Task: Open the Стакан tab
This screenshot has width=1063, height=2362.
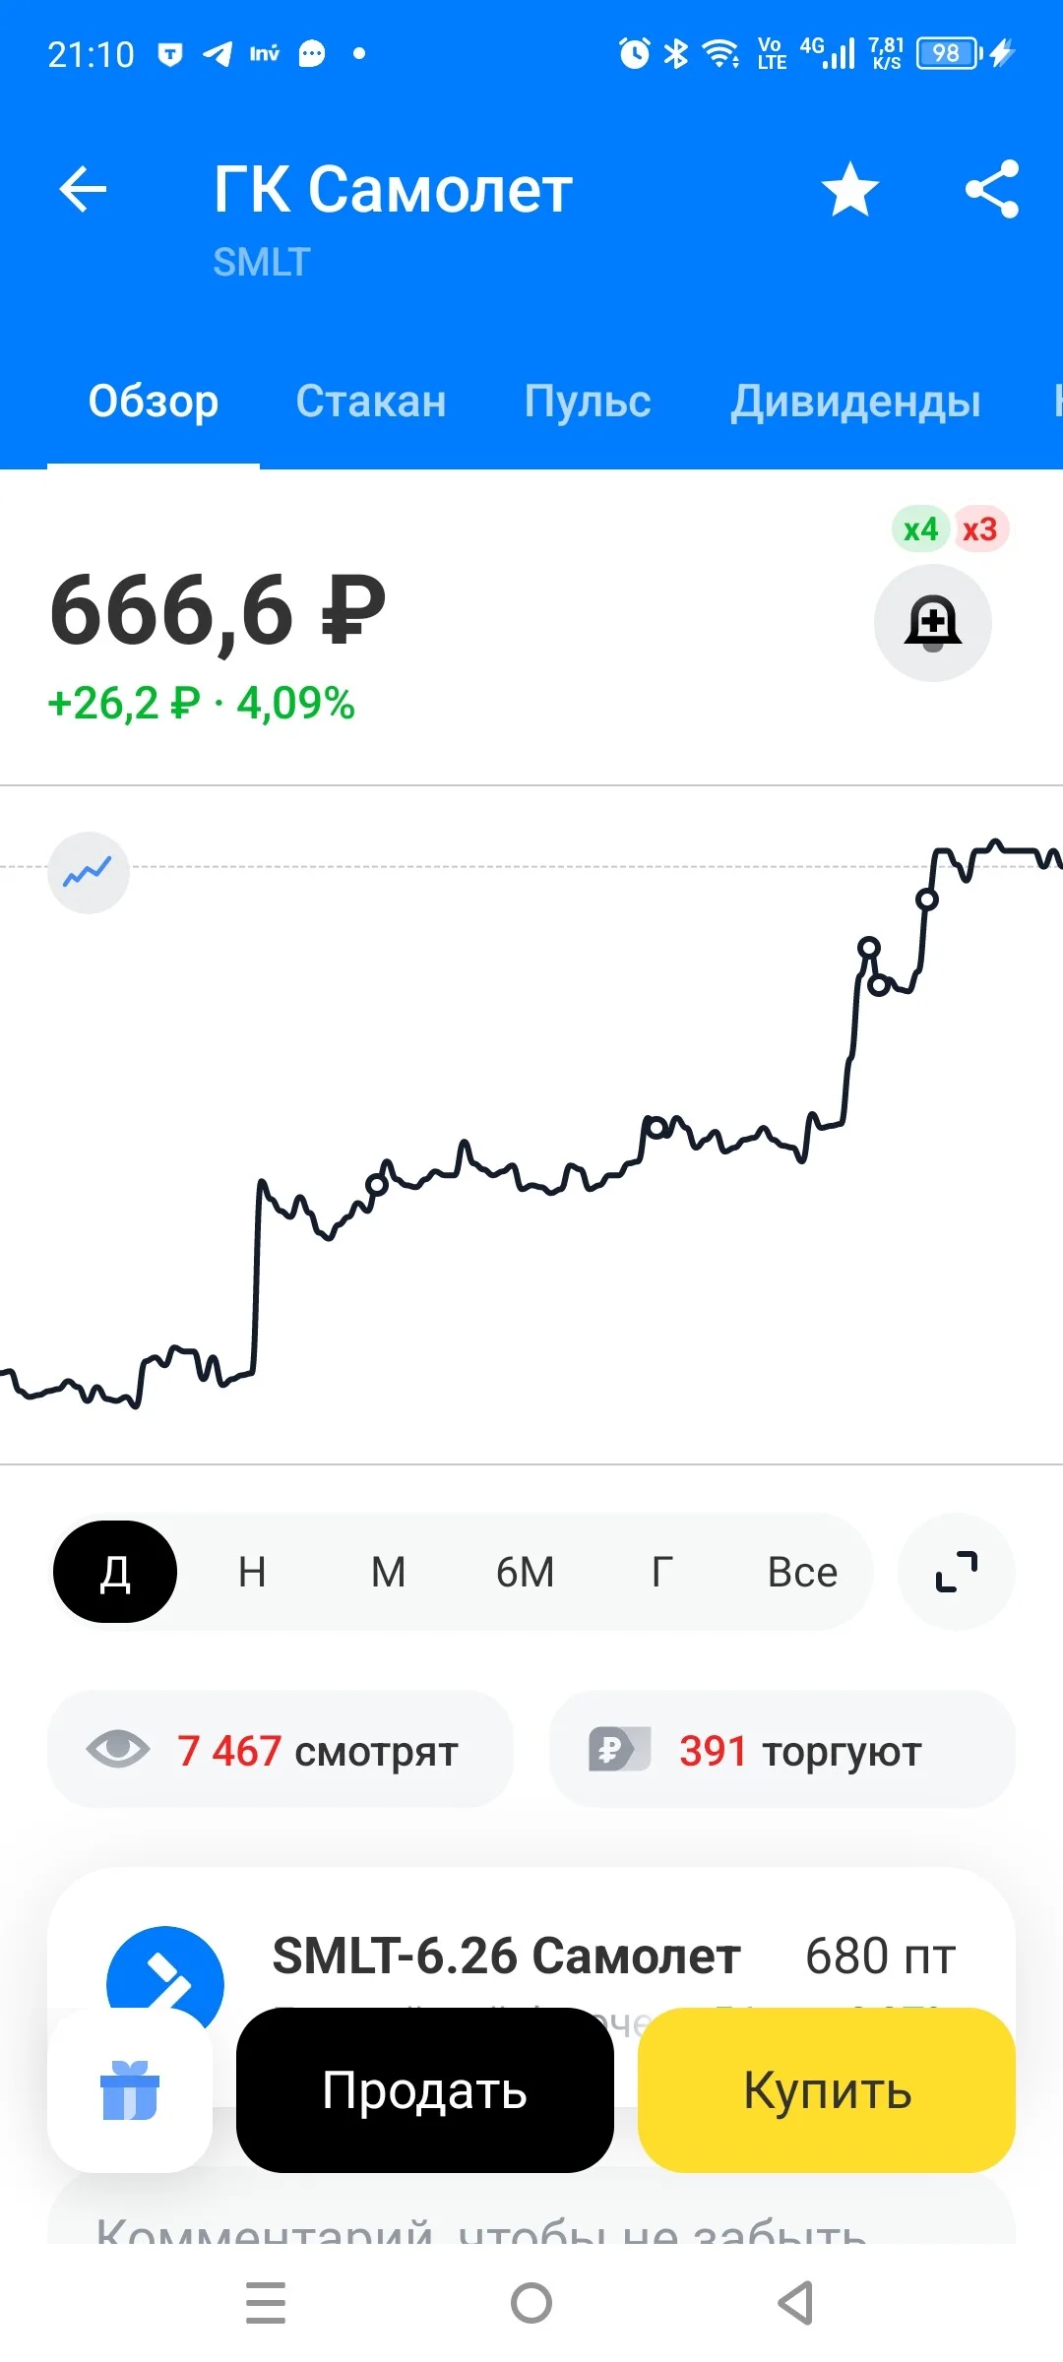Action: coord(371,402)
